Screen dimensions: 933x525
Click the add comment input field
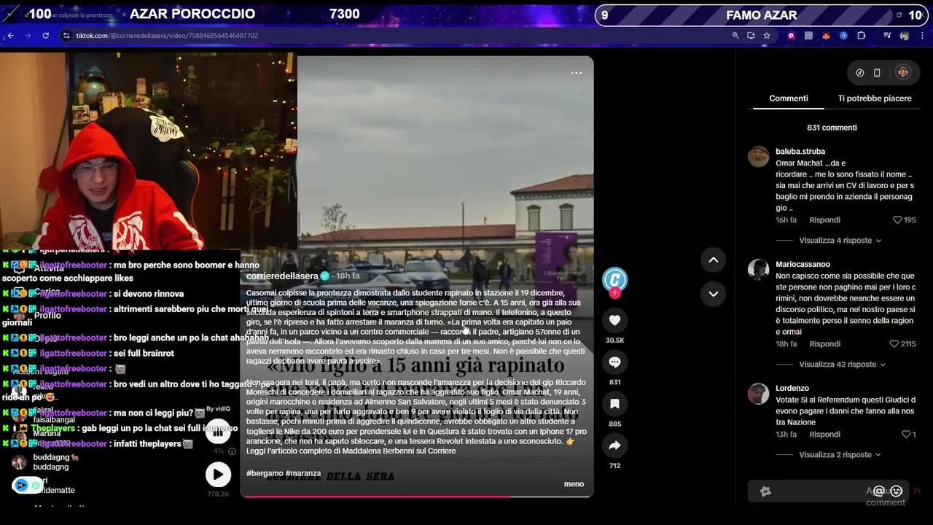[x=828, y=491]
